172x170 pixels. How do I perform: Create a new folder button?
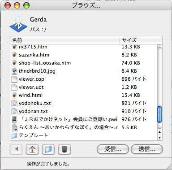click(x=48, y=149)
